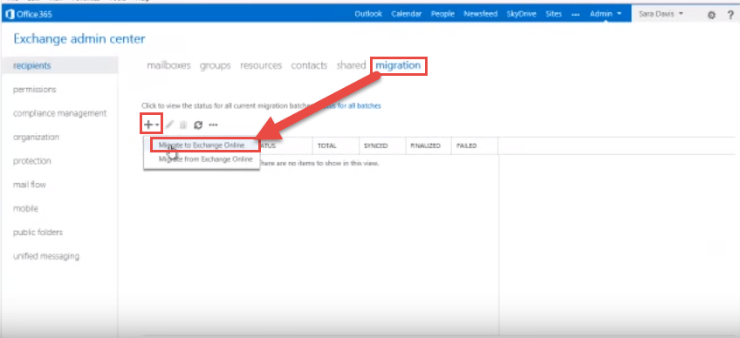Open organization in the sidebar

[x=36, y=137]
